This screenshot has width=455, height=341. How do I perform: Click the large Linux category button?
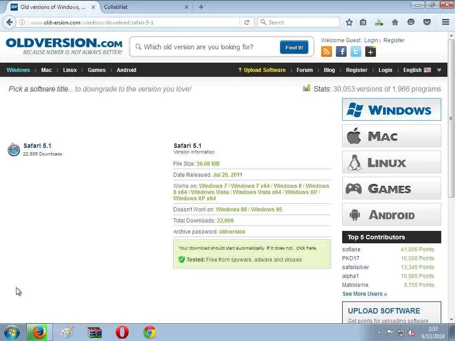[391, 162]
